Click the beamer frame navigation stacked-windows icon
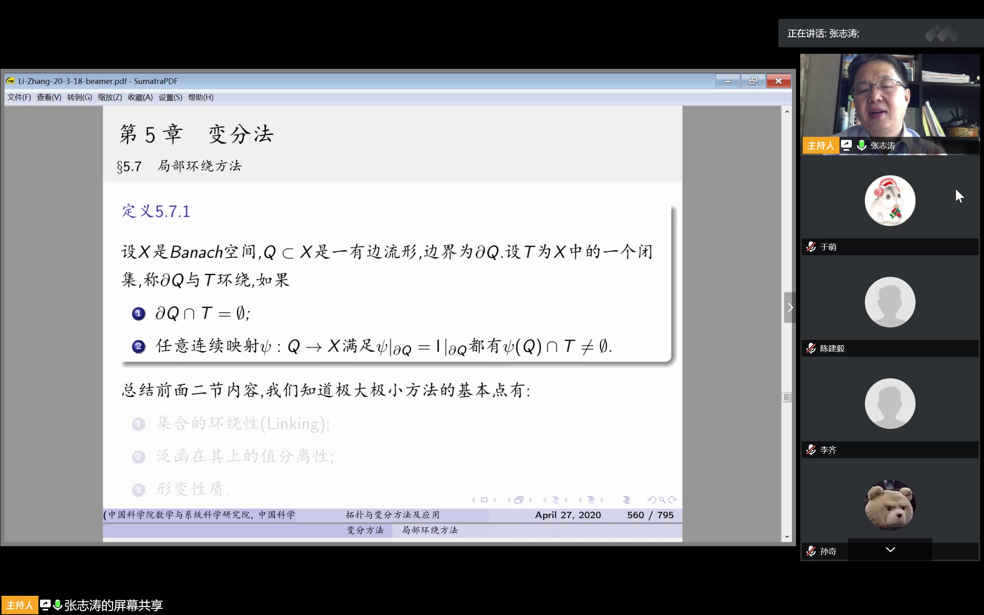984x615 pixels. coord(519,499)
